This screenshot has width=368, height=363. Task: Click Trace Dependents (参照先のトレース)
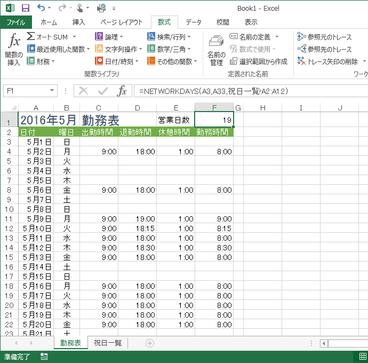coord(324,49)
